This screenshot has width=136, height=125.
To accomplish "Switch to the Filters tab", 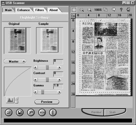I will (x=40, y=10).
